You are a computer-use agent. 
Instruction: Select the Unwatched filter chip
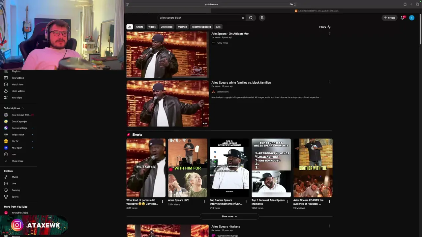coord(166,27)
